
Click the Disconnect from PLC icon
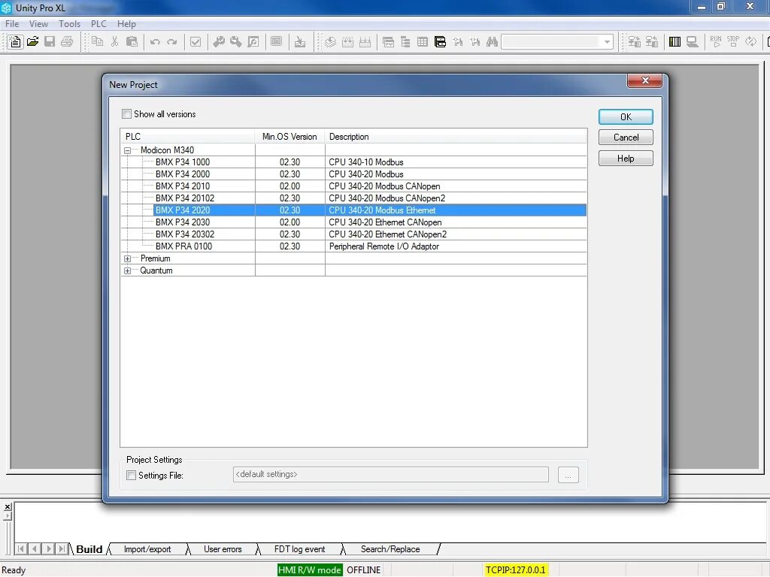coord(652,42)
